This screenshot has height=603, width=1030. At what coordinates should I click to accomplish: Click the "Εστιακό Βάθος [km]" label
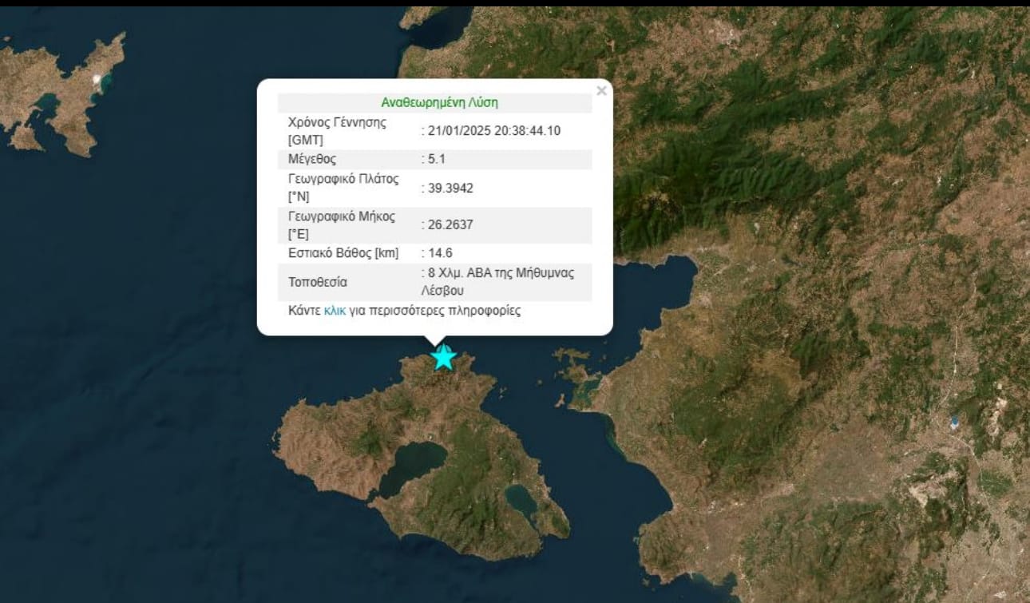[343, 253]
